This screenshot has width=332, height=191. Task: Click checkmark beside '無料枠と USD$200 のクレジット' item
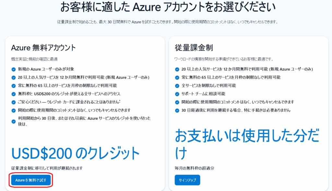point(14,94)
